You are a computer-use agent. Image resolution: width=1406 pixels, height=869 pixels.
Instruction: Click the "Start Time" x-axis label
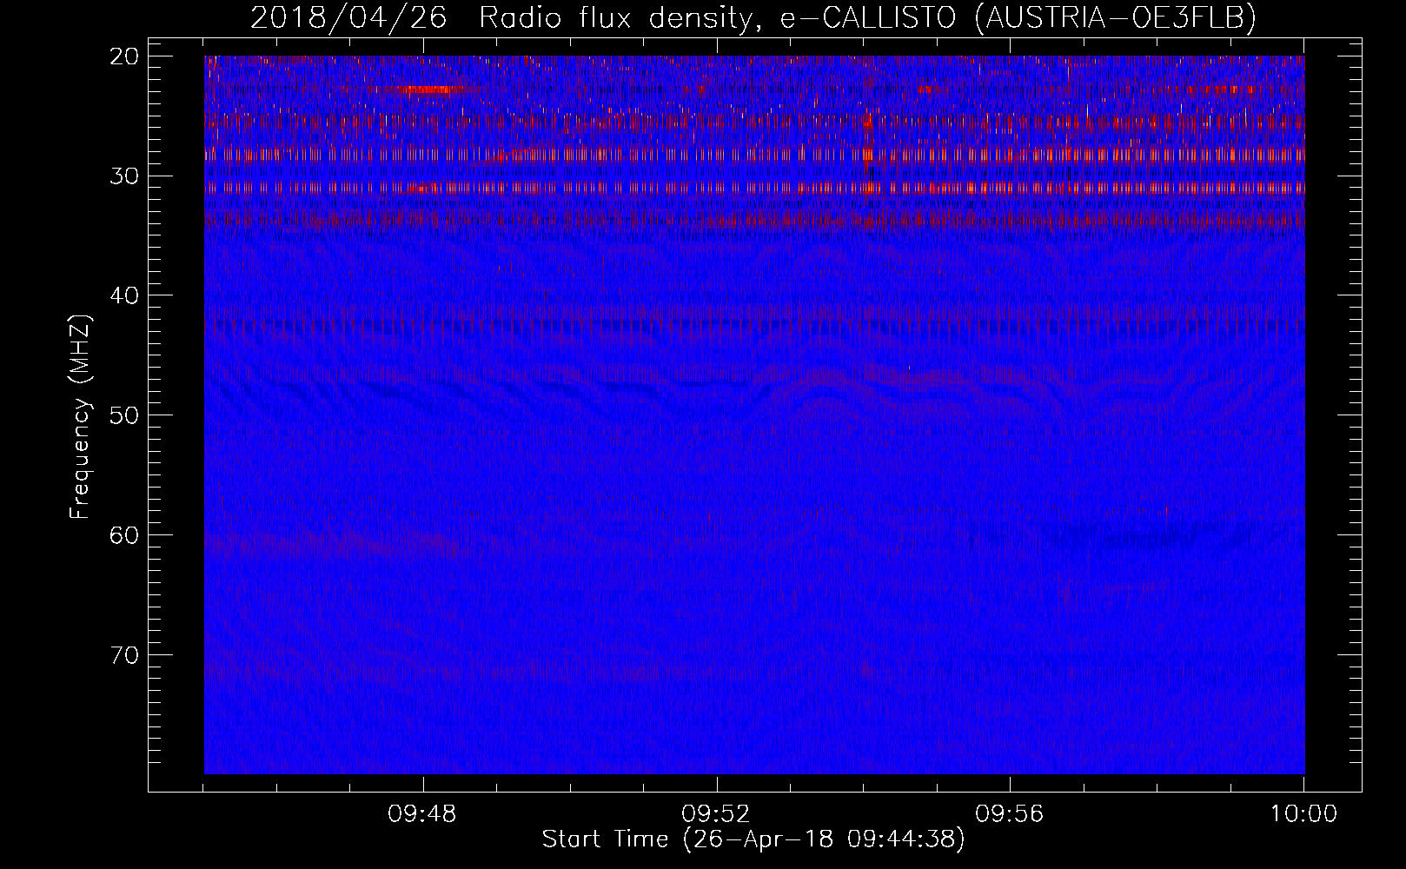(753, 839)
